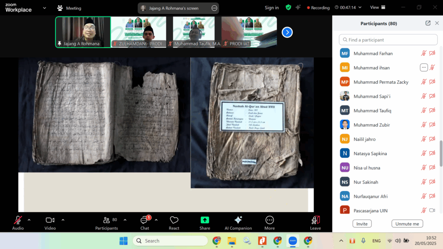Expand video options caret next to Video
The image size is (443, 249).
63,220
